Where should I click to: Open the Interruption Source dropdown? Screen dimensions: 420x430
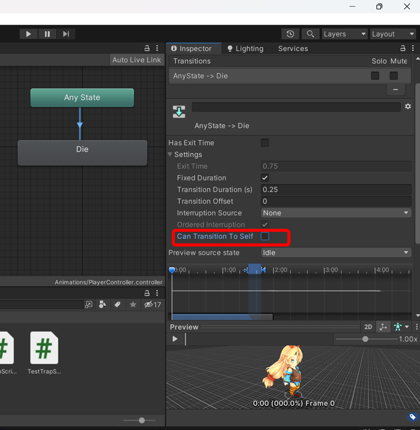pos(336,213)
